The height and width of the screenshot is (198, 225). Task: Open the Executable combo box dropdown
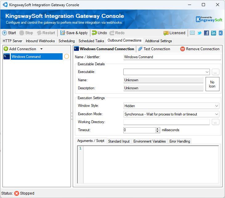pos(207,72)
